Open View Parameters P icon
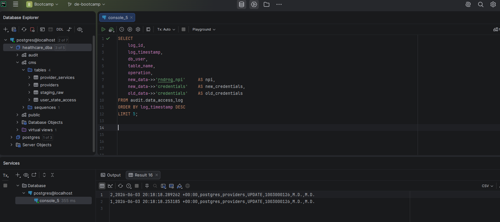The width and height of the screenshot is (500, 222). (130, 29)
